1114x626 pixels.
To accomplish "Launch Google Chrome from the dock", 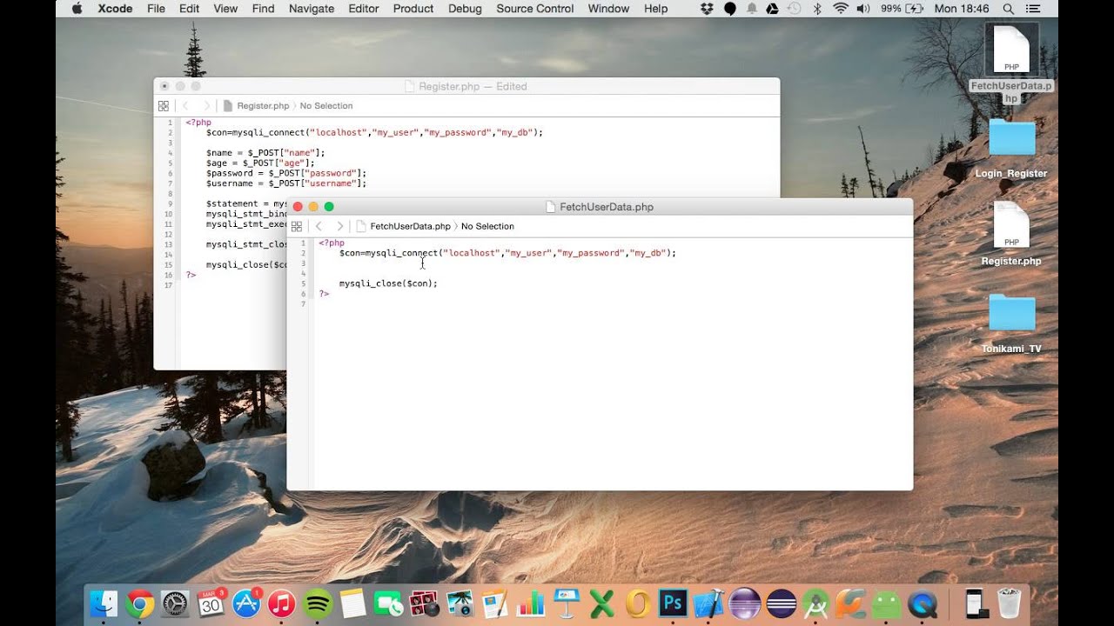I will pyautogui.click(x=140, y=603).
